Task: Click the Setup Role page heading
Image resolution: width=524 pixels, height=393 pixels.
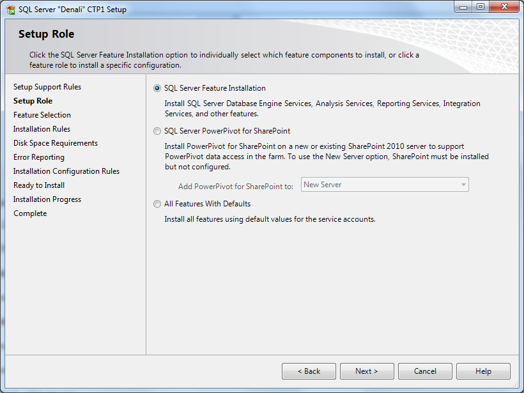Action: pos(47,34)
